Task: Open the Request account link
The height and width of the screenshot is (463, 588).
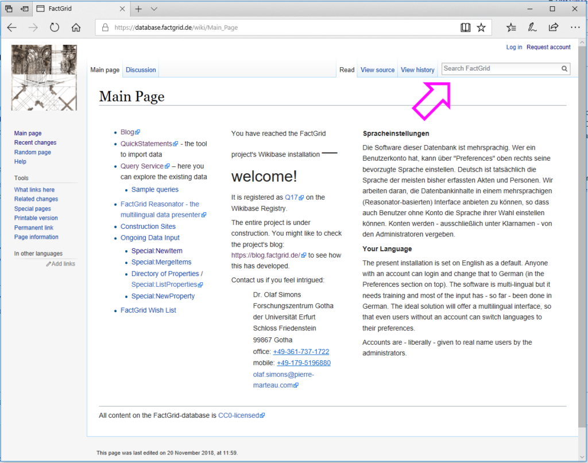Action: [x=548, y=47]
